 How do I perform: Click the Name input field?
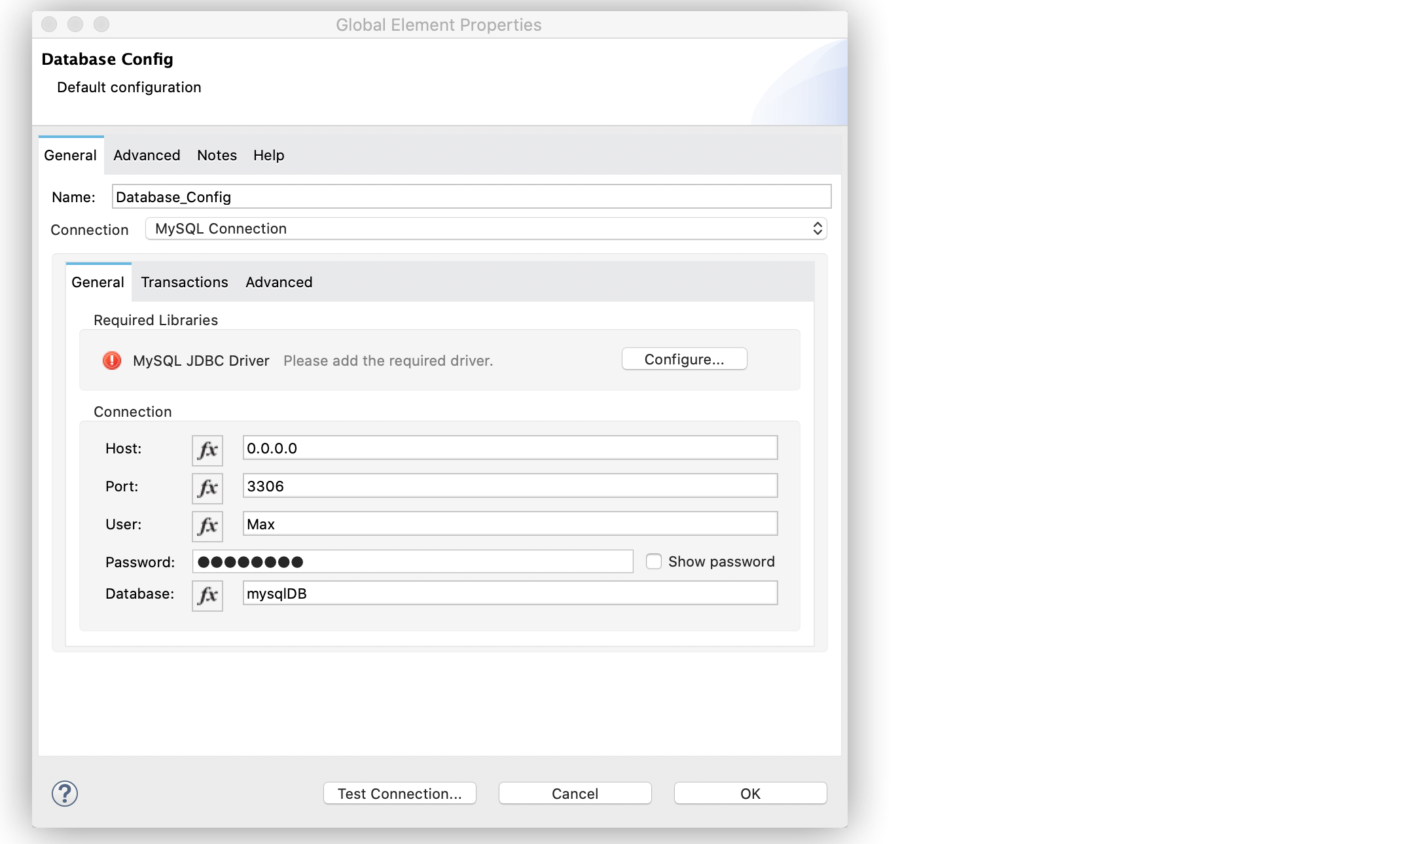470,196
